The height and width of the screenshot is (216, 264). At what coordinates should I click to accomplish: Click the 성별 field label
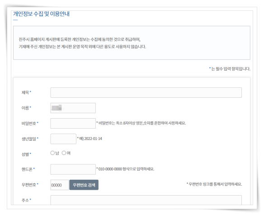tap(25, 154)
